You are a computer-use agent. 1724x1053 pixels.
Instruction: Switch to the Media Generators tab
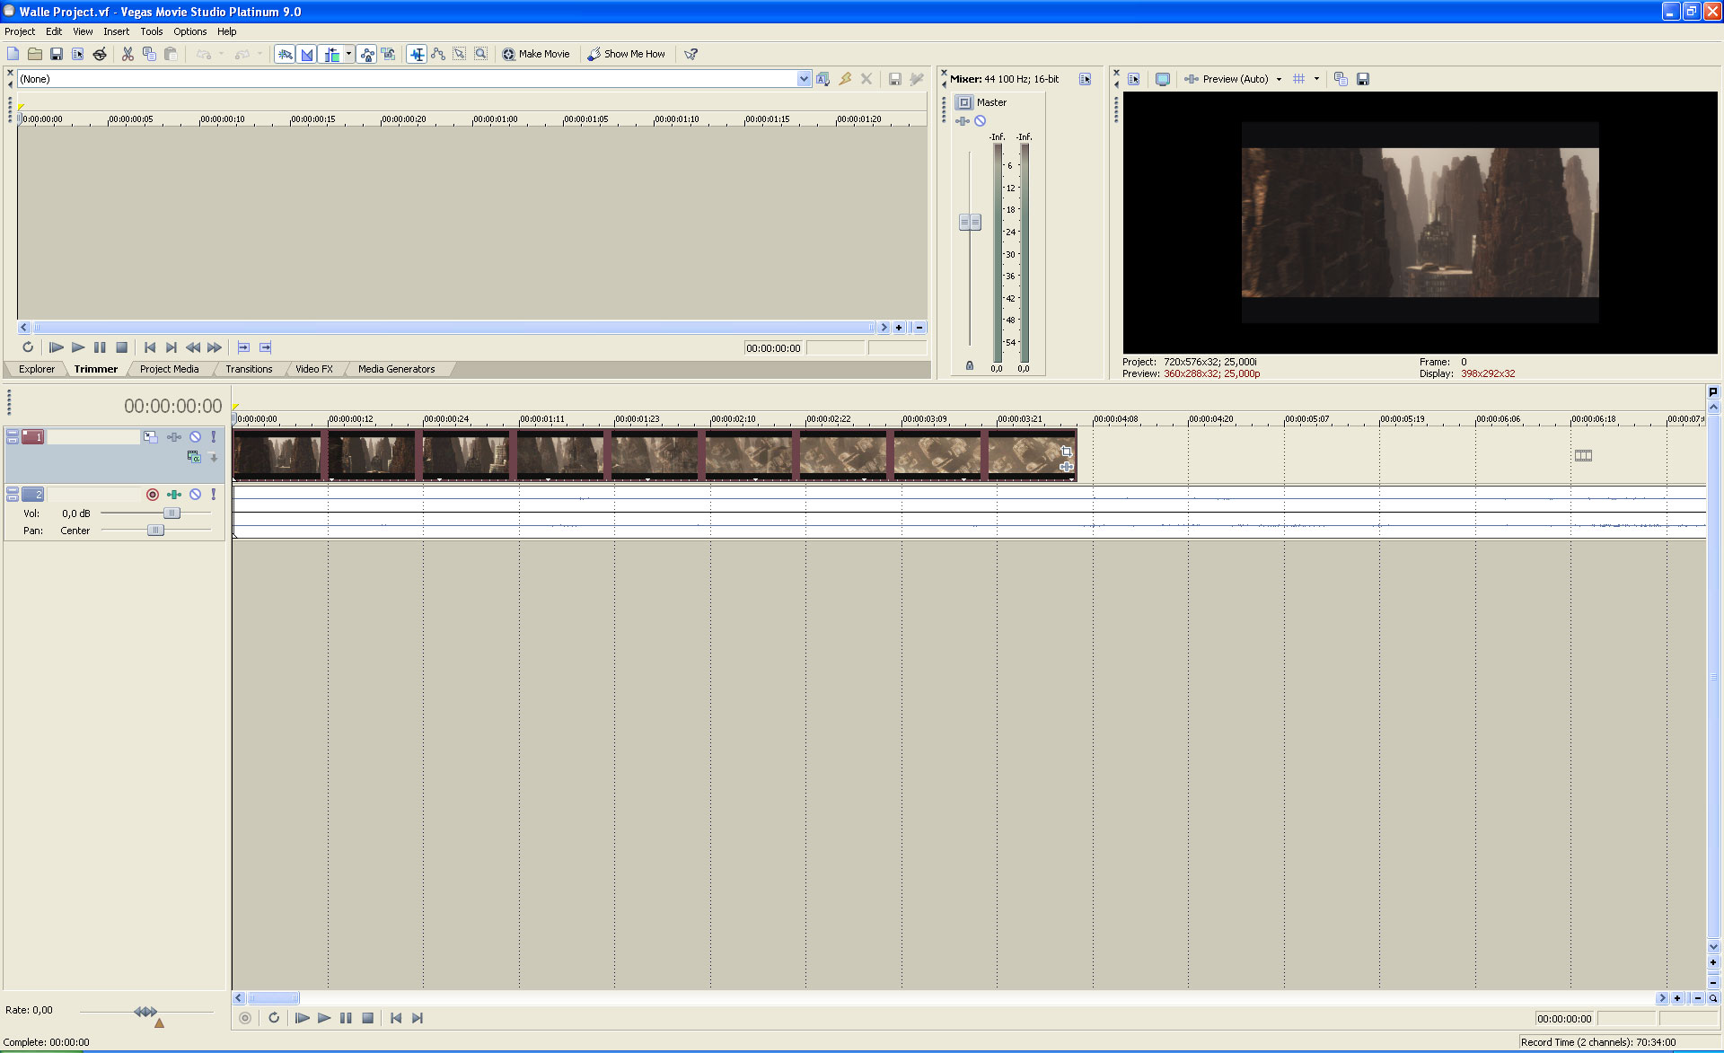[x=396, y=369]
